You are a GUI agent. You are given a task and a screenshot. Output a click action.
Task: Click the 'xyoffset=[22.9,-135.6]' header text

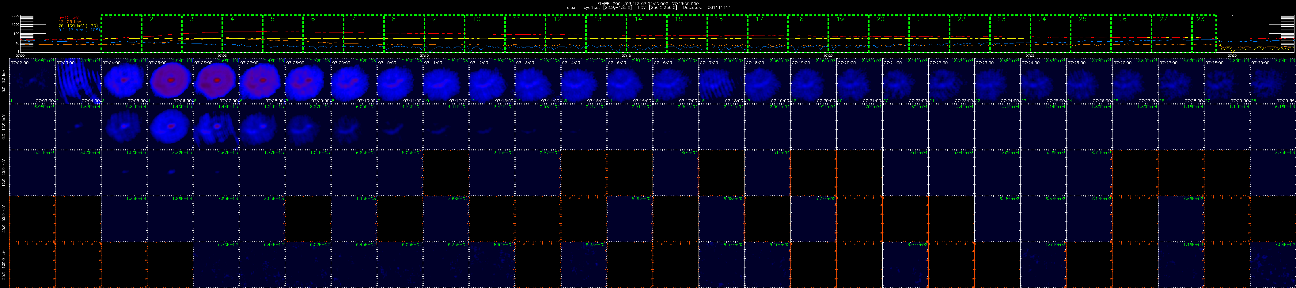607,8
